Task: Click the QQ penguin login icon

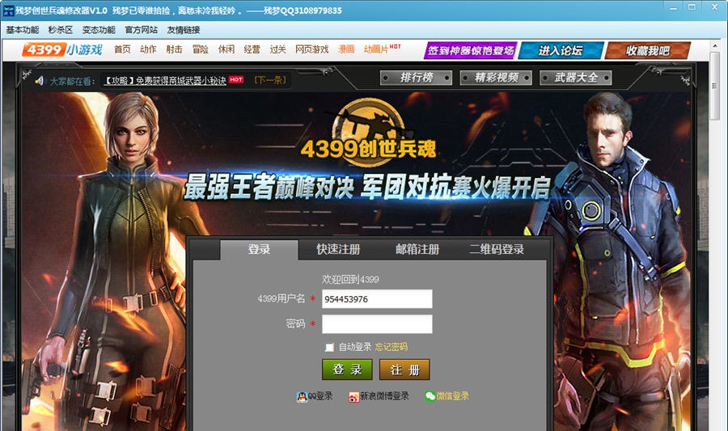Action: click(302, 397)
